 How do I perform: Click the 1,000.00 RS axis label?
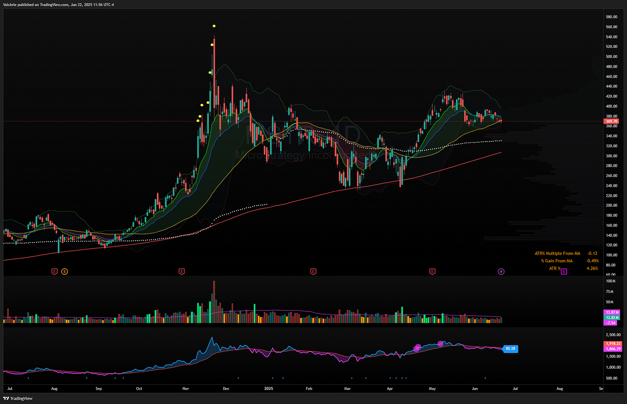pyautogui.click(x=613, y=367)
